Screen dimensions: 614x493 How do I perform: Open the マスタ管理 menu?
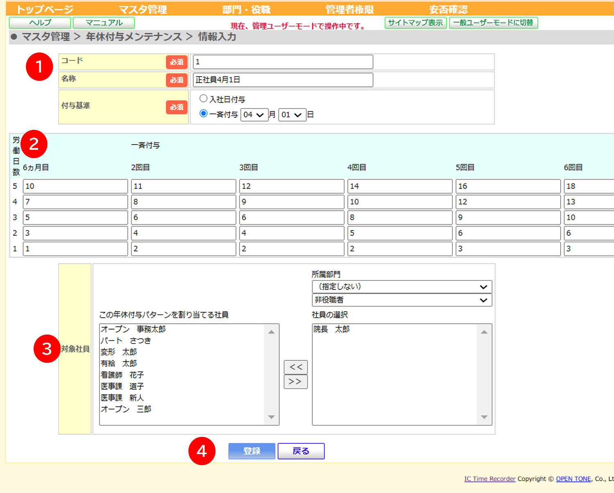tap(143, 9)
